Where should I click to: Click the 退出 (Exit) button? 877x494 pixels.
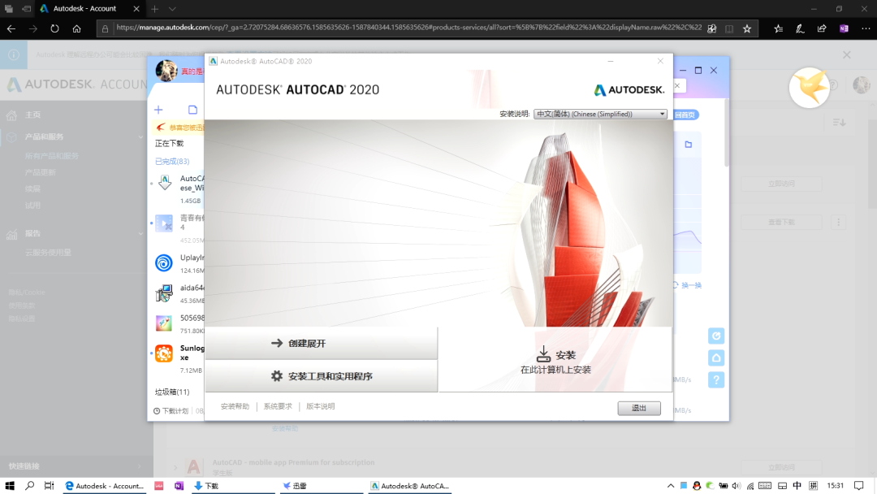tap(639, 408)
